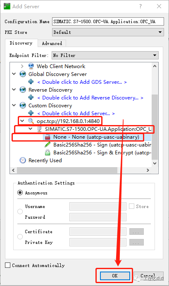Enable the Connect Automatically checkbox
Viewport: 169px width, 286px height.
pyautogui.click(x=8, y=265)
